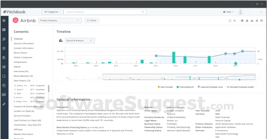Open Investments | Buy Side (27)
This screenshot has height=139, width=267.
click(28, 125)
